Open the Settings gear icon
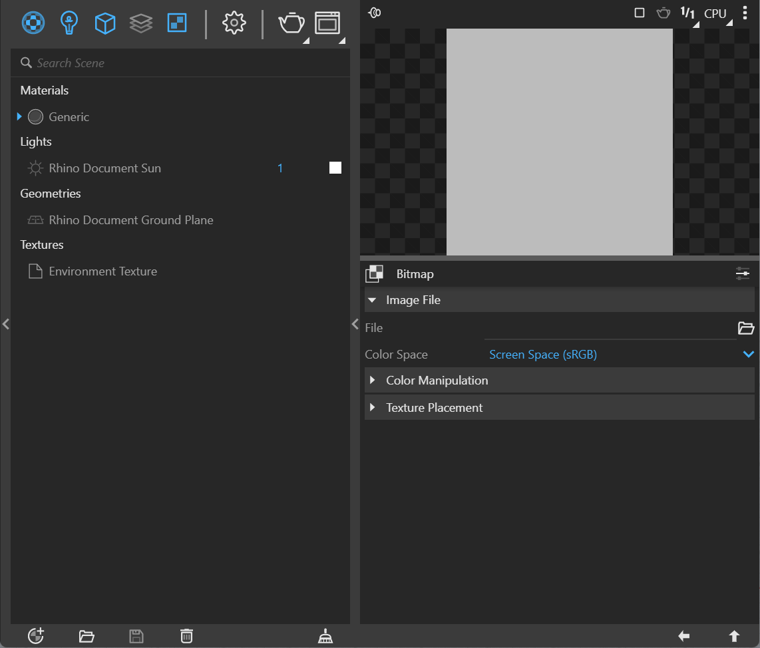Viewport: 760px width, 648px height. click(x=234, y=23)
